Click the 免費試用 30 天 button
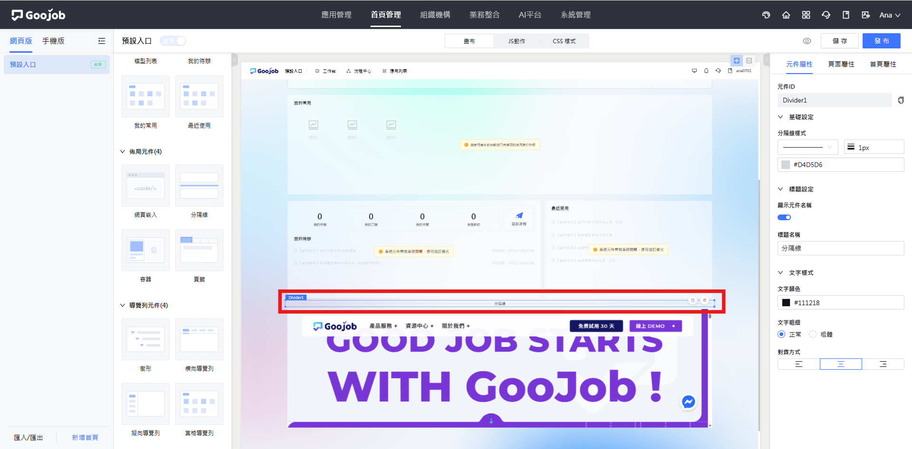This screenshot has width=912, height=449. tap(596, 326)
